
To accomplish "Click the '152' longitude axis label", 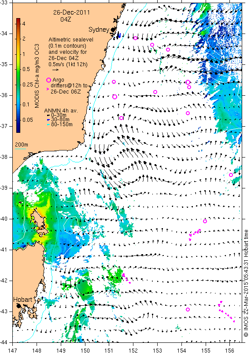I will [133, 350].
